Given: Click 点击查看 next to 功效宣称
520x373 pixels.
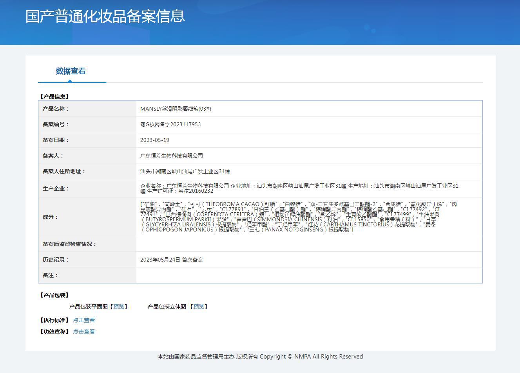Looking at the screenshot, I should (x=84, y=332).
